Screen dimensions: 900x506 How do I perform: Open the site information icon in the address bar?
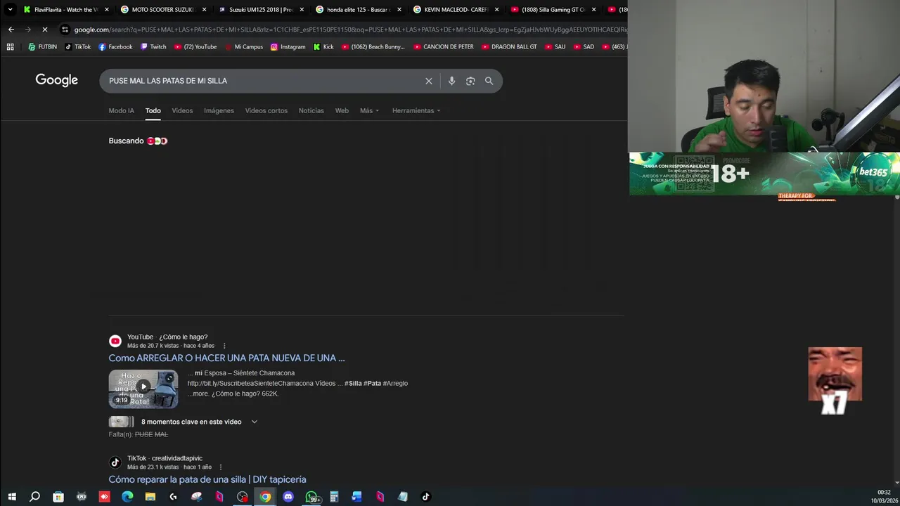tap(65, 30)
